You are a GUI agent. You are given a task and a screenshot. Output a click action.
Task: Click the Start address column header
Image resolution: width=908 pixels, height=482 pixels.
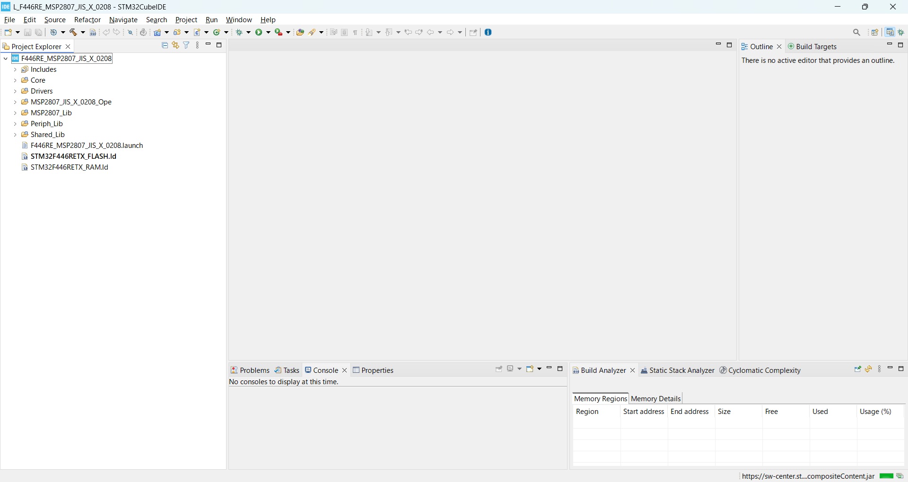coord(644,412)
